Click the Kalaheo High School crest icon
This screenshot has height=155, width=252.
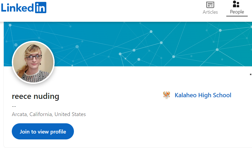[167, 95]
